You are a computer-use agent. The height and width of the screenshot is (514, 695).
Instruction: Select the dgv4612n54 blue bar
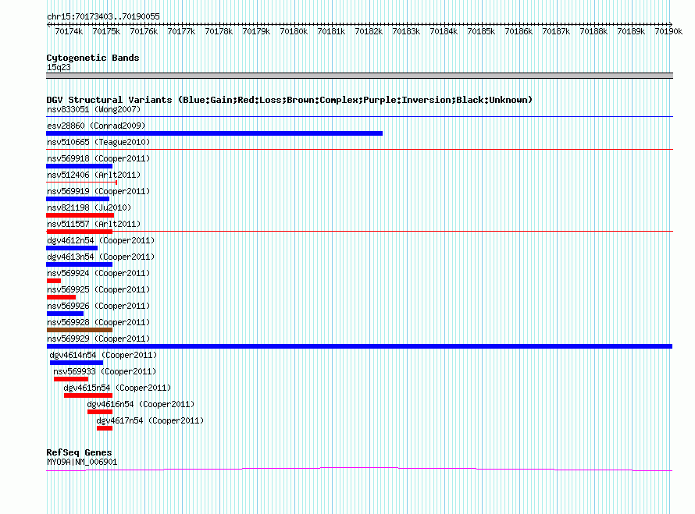point(72,248)
